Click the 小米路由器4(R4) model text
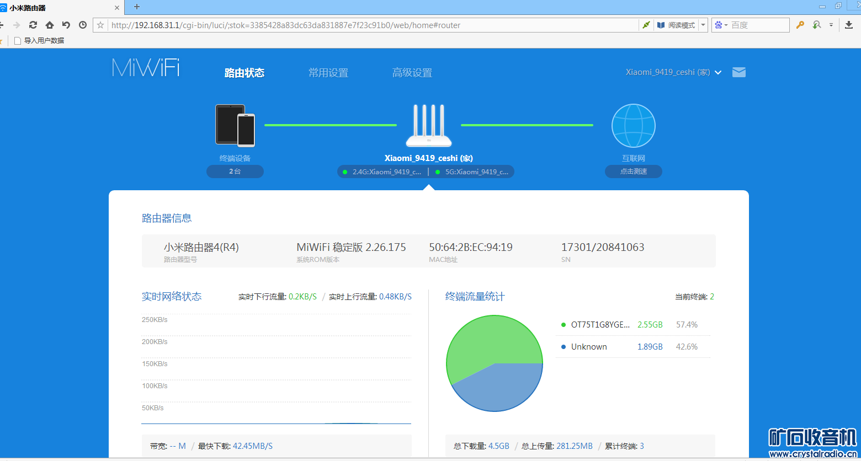This screenshot has height=461, width=861. (x=201, y=247)
